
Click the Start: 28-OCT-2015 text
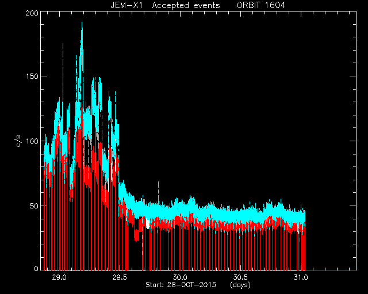click(x=181, y=285)
